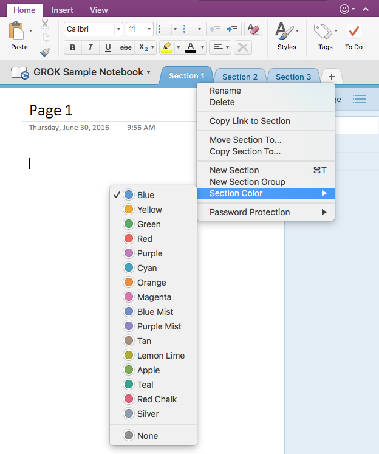Switch to the Insert ribbon tab
This screenshot has width=379, height=454.
point(63,10)
